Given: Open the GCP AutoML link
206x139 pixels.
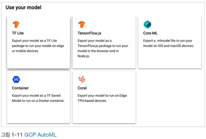Looking at the screenshot, I should 40,135.
